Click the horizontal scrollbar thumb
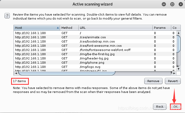 (x=67, y=73)
